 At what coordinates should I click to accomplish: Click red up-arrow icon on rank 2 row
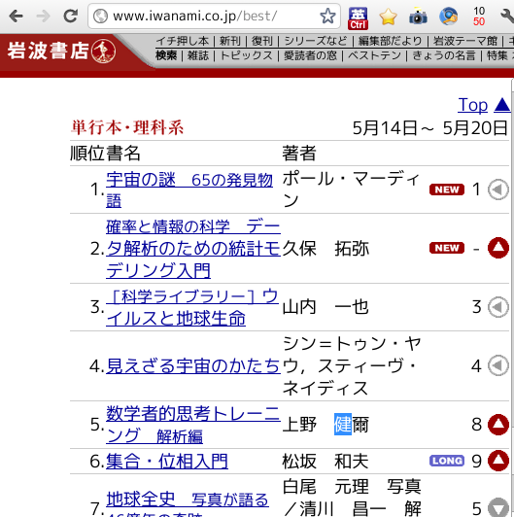pyautogui.click(x=498, y=248)
